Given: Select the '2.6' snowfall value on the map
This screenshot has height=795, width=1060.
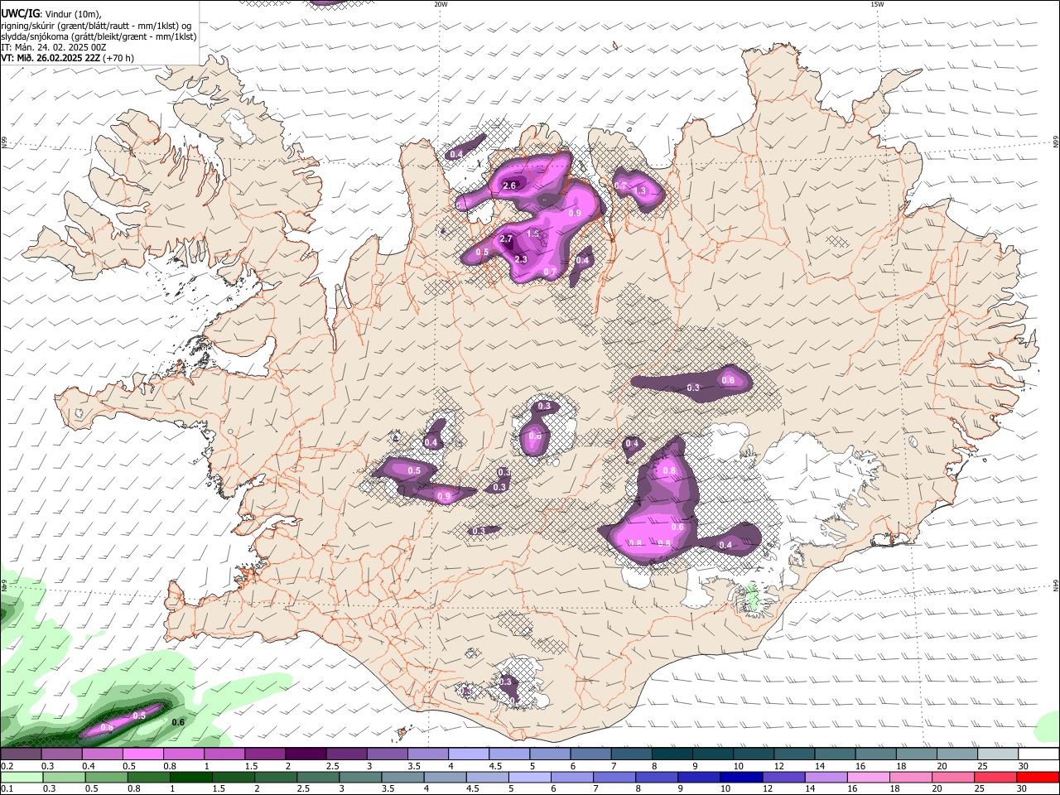Looking at the screenshot, I should pos(509,185).
